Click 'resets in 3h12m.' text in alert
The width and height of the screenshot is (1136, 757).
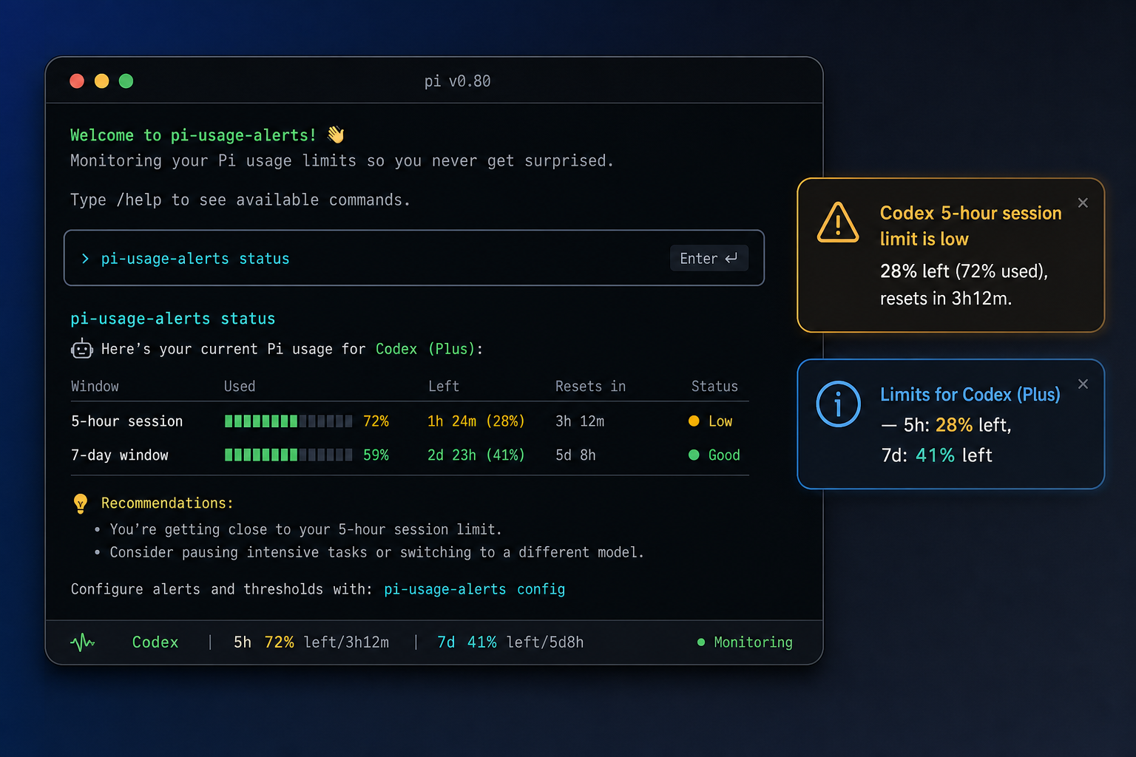click(946, 299)
